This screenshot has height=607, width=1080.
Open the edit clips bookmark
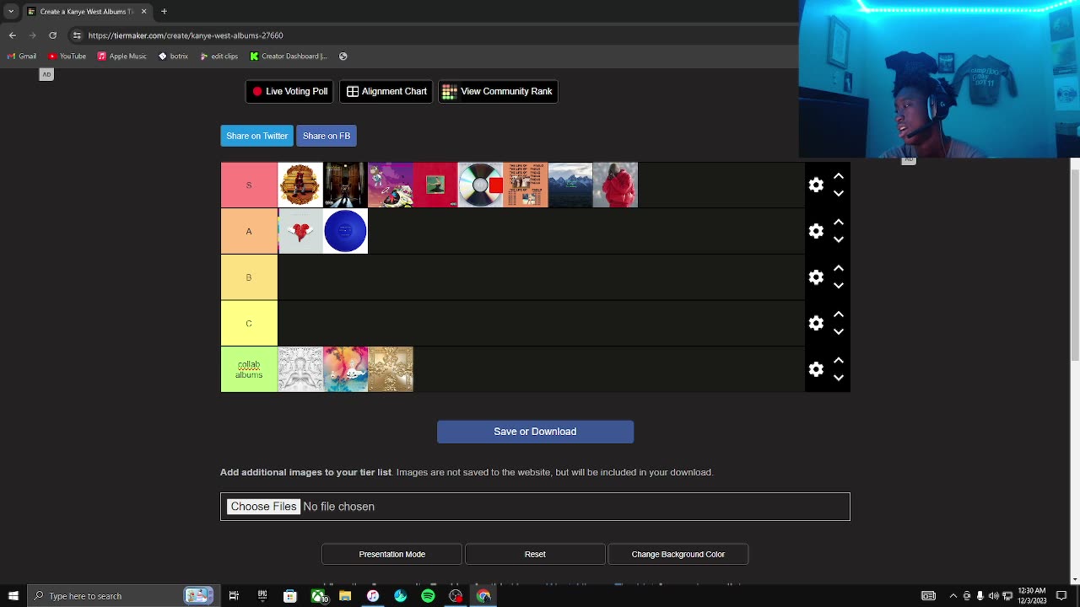(219, 56)
